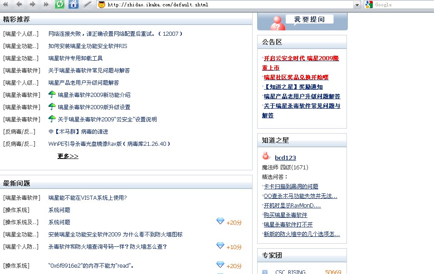Click category [操作系统] beside 0x6f8916e2 row
This screenshot has width=434, height=274.
[x=16, y=266]
